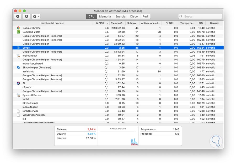Open the Energía tab
236x165 pixels.
120,16
